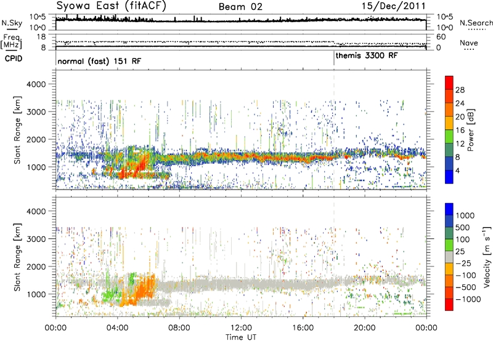This screenshot has width=493, height=341.
Task: Pick the Velocity segment between 100 and 500
Action: 449,233
